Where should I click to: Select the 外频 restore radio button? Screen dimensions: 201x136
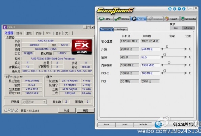click(x=190, y=49)
